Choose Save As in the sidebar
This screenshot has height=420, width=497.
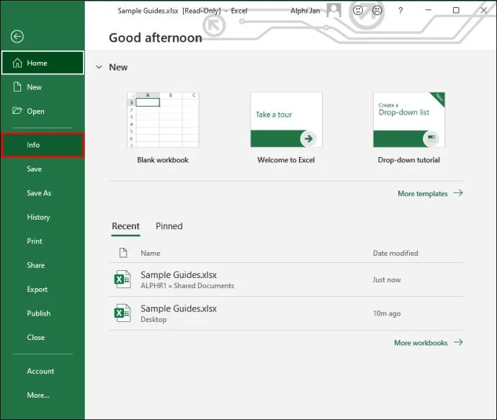pos(42,193)
